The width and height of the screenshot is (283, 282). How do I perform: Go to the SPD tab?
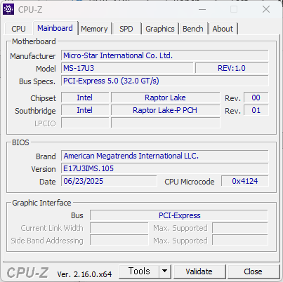coord(126,29)
